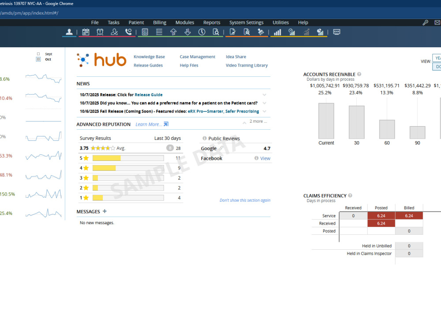Click the alarm clock alert icon
This screenshot has height=331, width=441.
click(x=100, y=32)
